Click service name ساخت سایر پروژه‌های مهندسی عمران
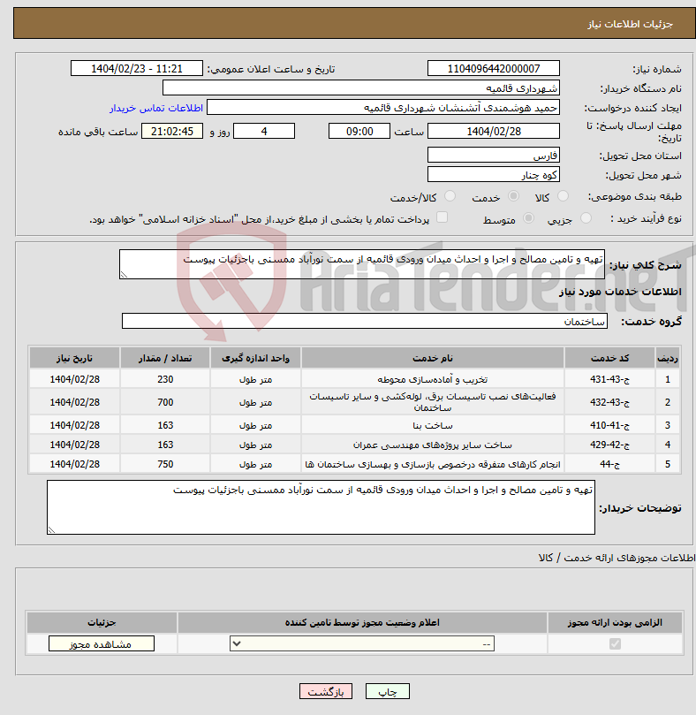696x715 pixels. (433, 445)
